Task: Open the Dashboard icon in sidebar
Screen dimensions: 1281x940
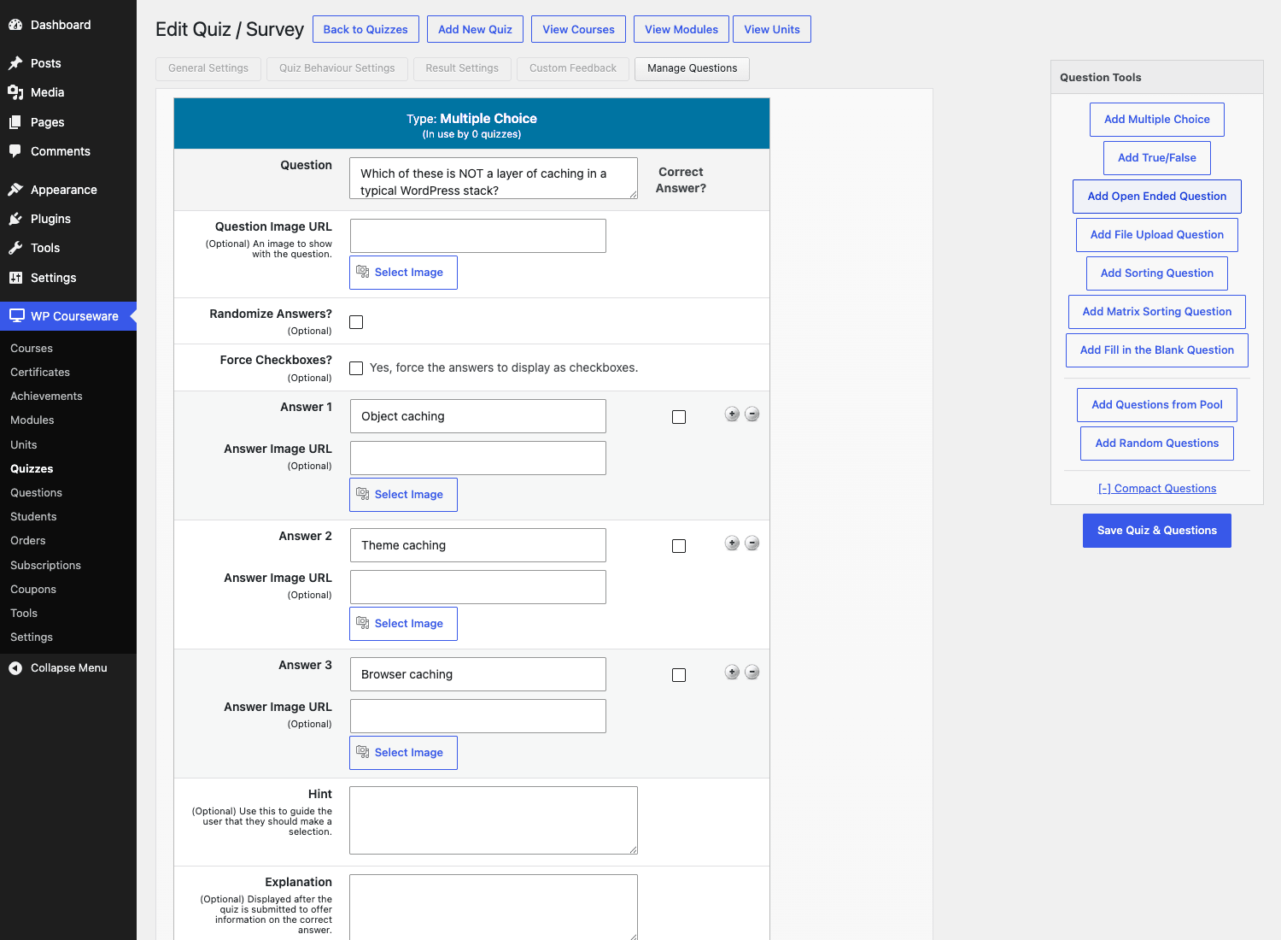Action: [15, 25]
